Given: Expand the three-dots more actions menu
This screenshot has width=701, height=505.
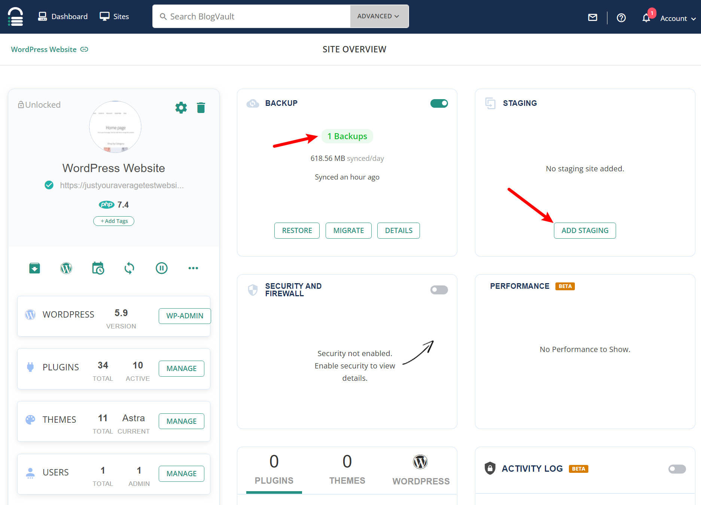Looking at the screenshot, I should (193, 268).
